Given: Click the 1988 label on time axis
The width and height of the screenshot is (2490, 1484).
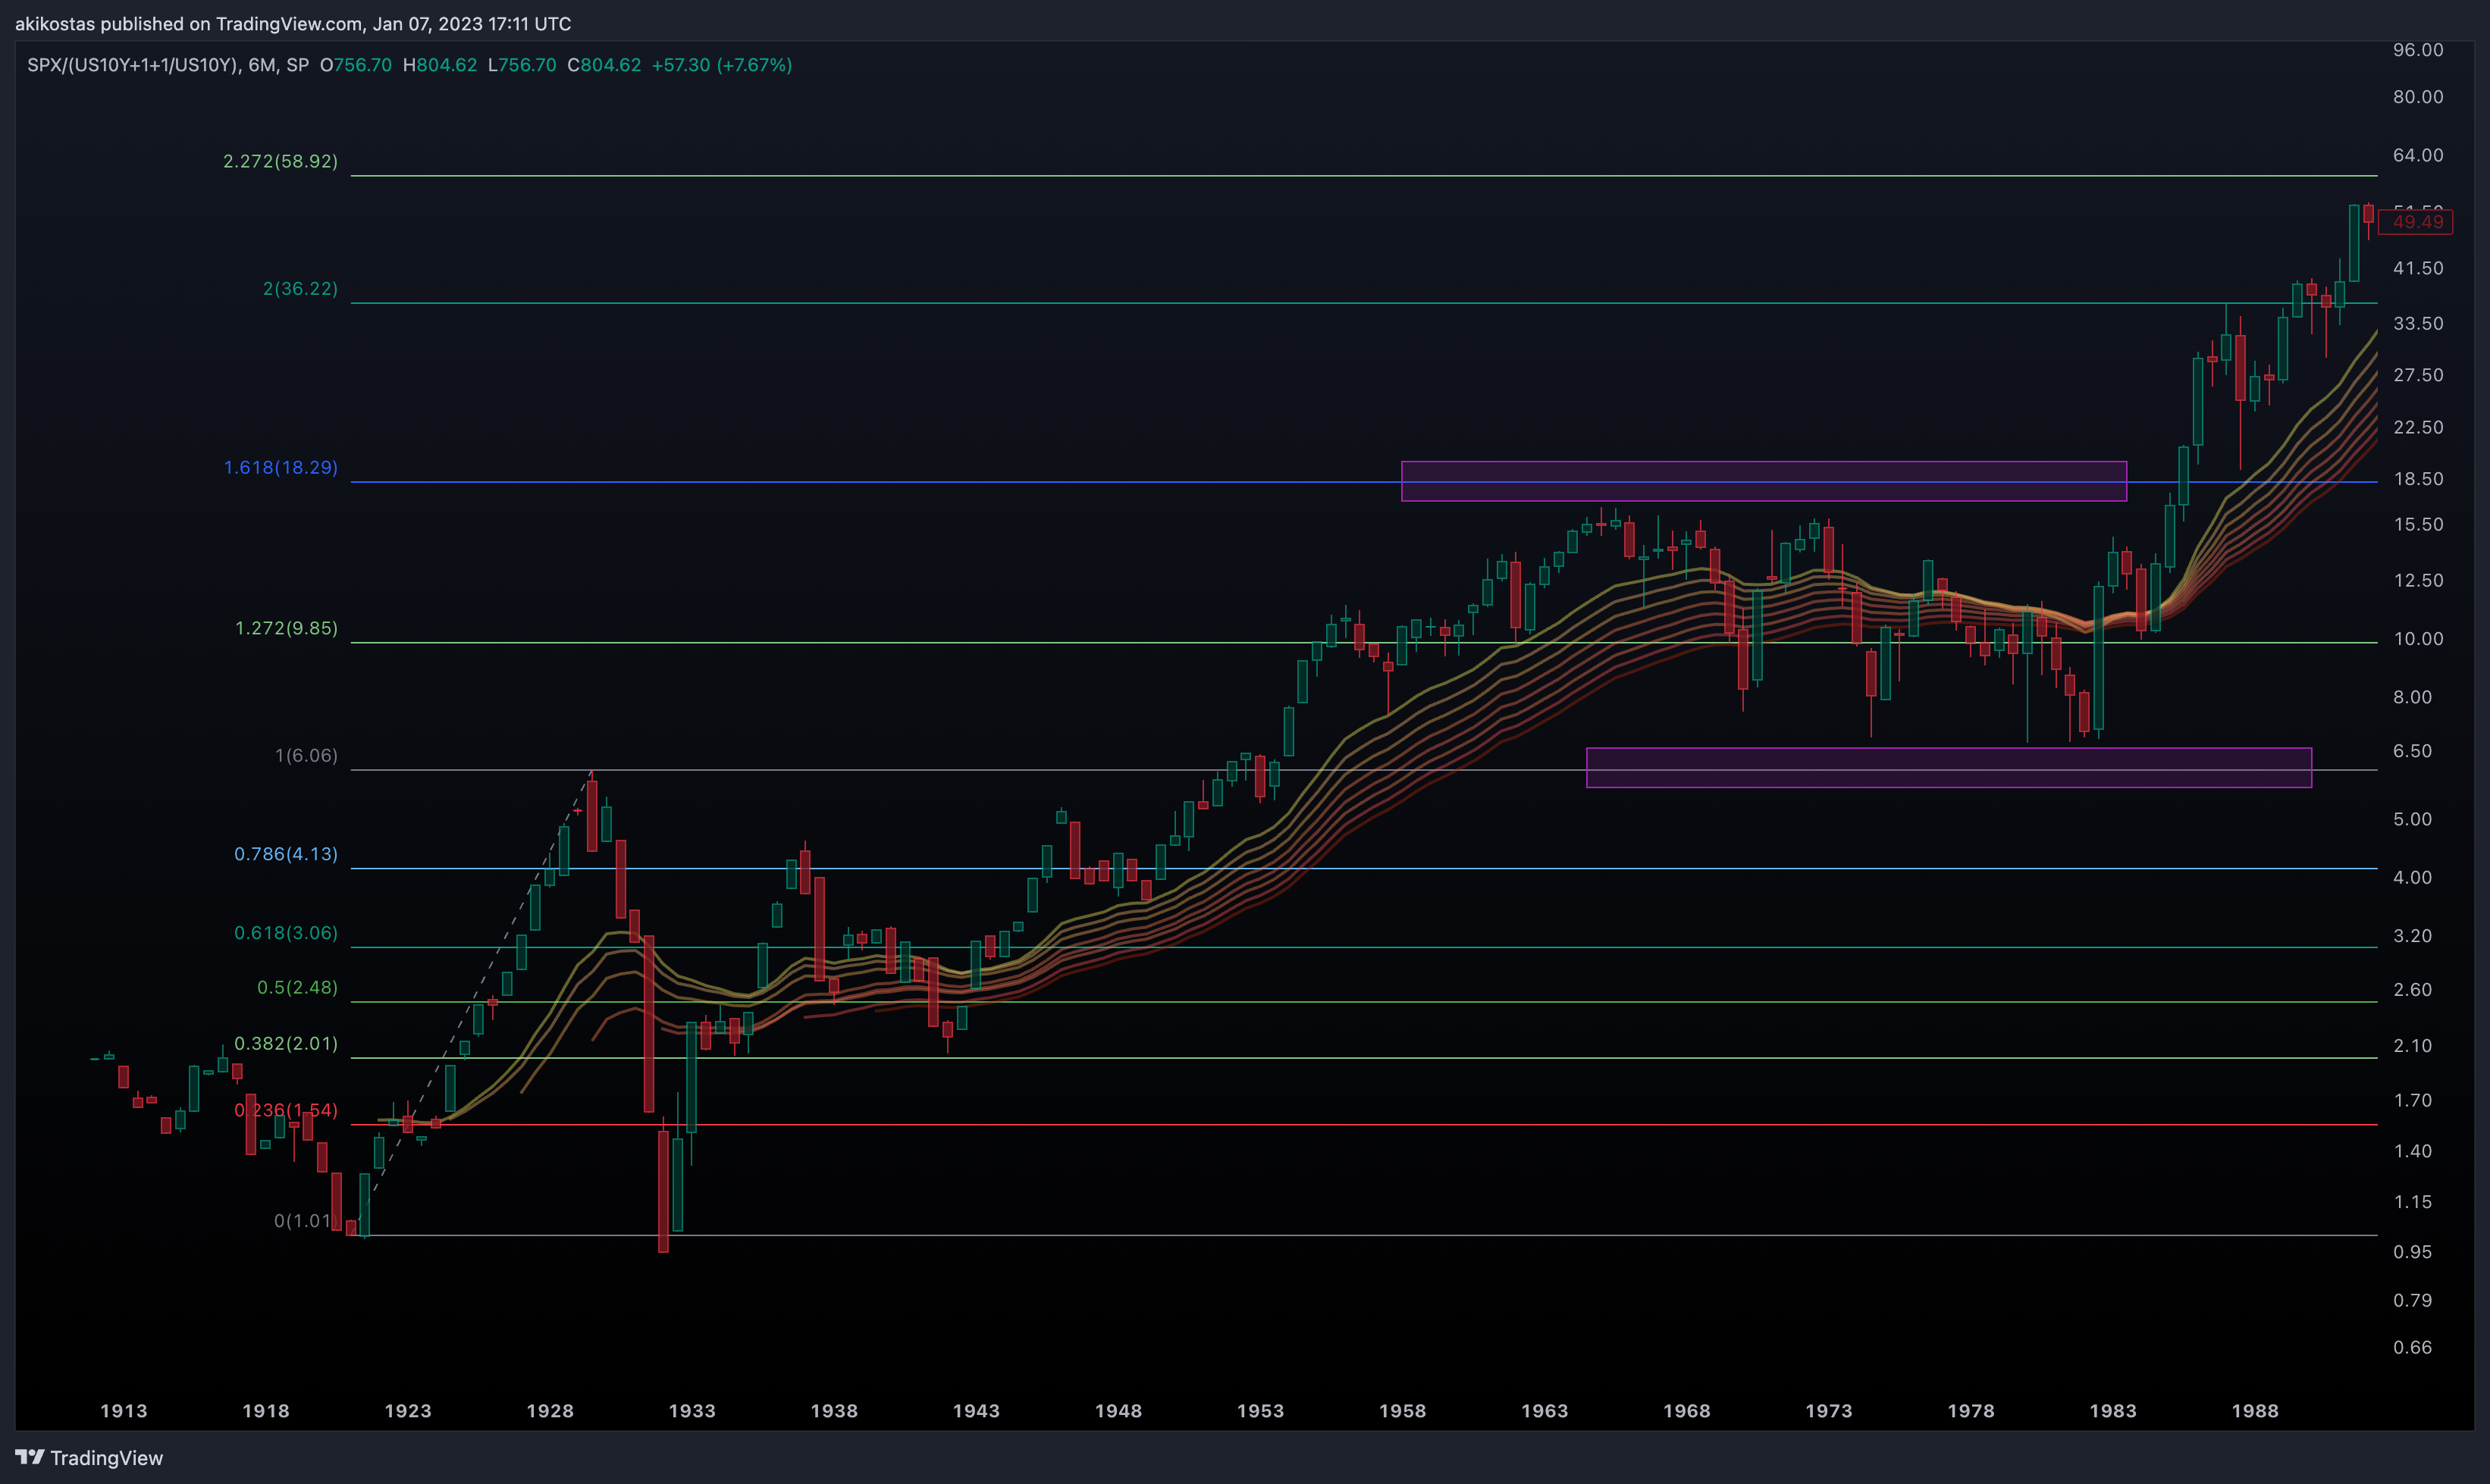Looking at the screenshot, I should pyautogui.click(x=2255, y=1411).
